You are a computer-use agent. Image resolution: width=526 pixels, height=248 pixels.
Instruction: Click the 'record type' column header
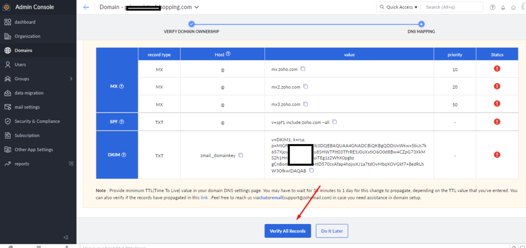click(x=159, y=54)
